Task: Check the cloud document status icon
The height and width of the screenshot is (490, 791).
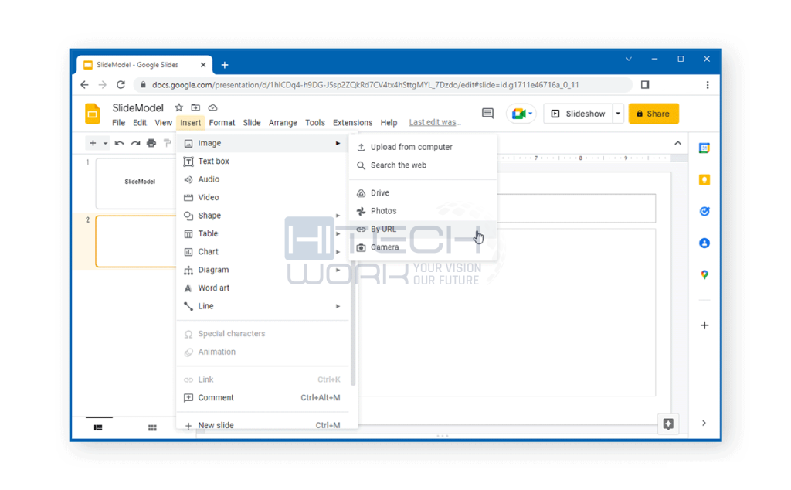Action: coord(213,107)
